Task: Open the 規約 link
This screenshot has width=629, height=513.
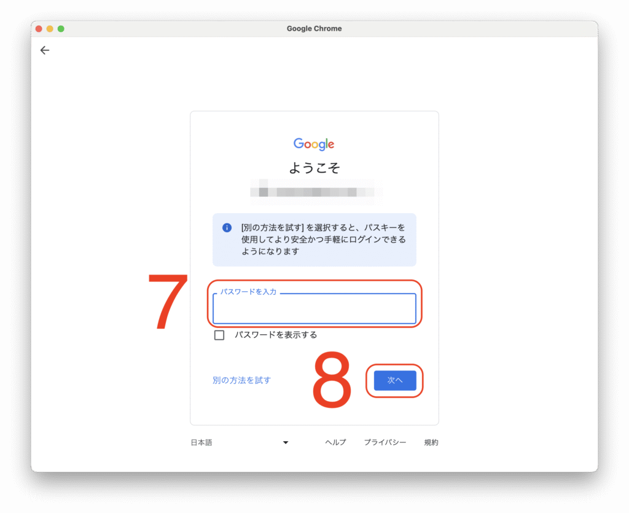Action: pyautogui.click(x=431, y=442)
